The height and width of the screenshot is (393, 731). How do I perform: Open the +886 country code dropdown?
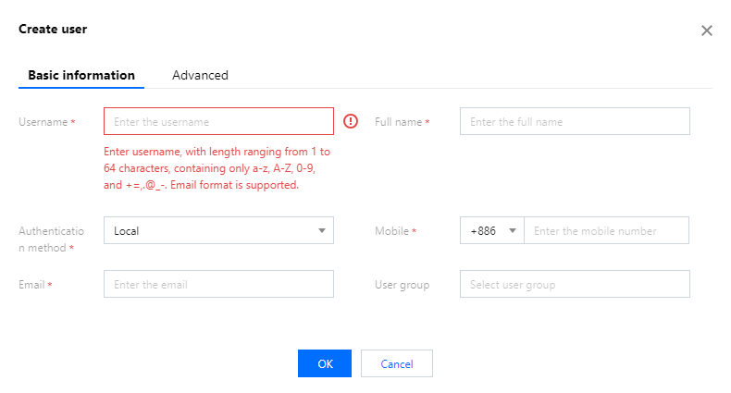click(491, 230)
